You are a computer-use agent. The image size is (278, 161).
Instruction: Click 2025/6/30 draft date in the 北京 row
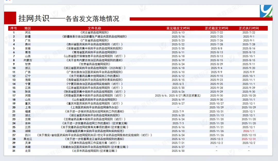[178, 151]
